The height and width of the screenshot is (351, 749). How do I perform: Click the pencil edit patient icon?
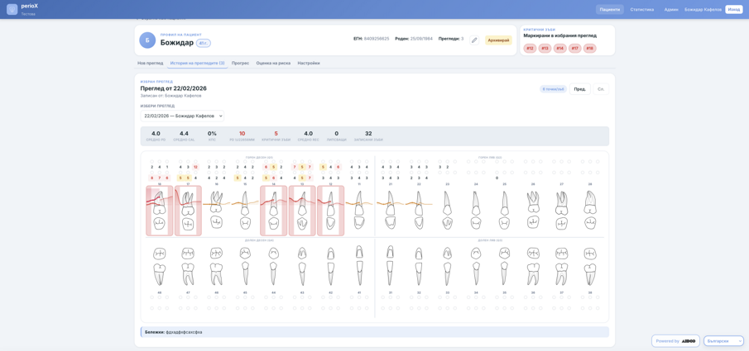click(474, 40)
